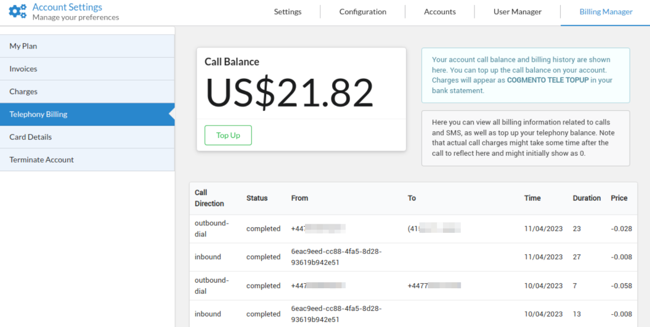Open Card Details in sidebar
The height and width of the screenshot is (327, 650).
point(87,137)
